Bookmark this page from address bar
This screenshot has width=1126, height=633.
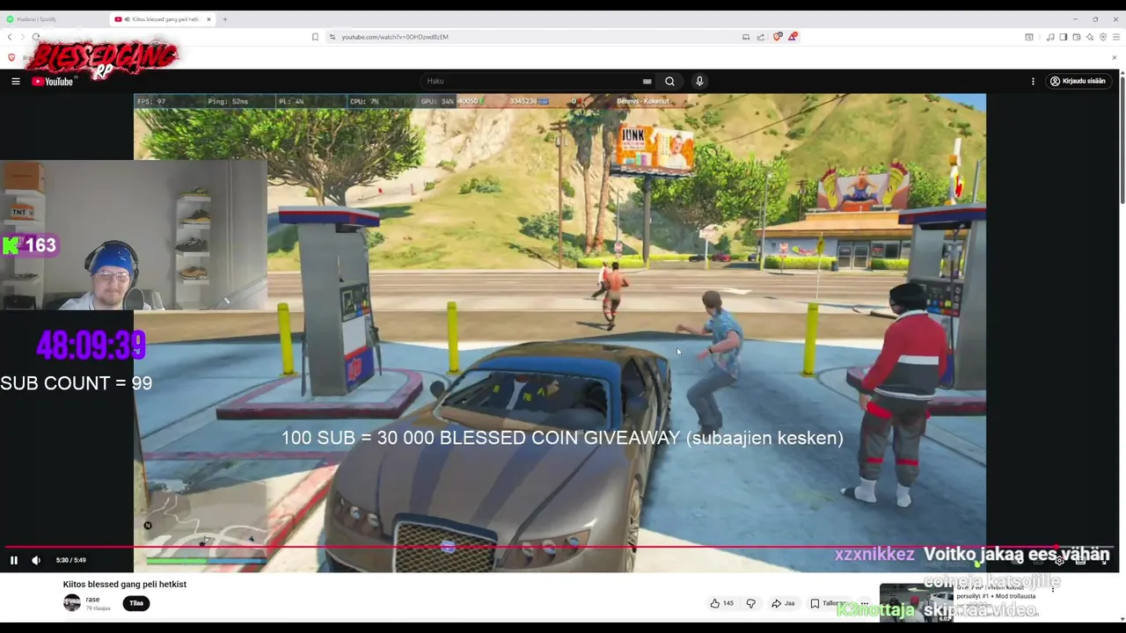pyautogui.click(x=315, y=37)
